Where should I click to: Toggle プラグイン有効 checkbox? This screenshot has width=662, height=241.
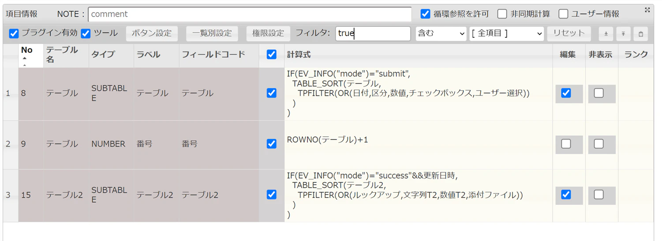coord(14,33)
